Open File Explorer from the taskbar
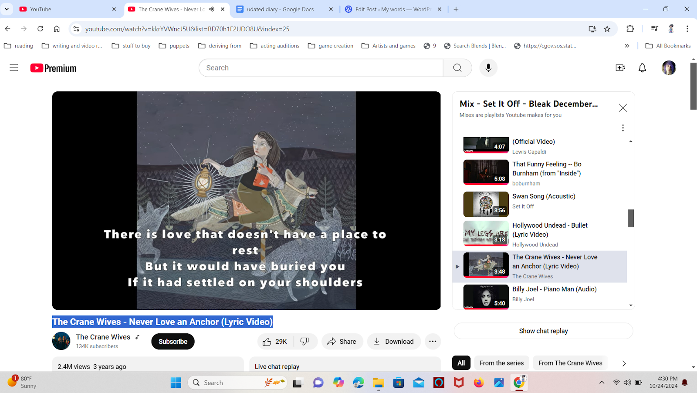 [379, 383]
